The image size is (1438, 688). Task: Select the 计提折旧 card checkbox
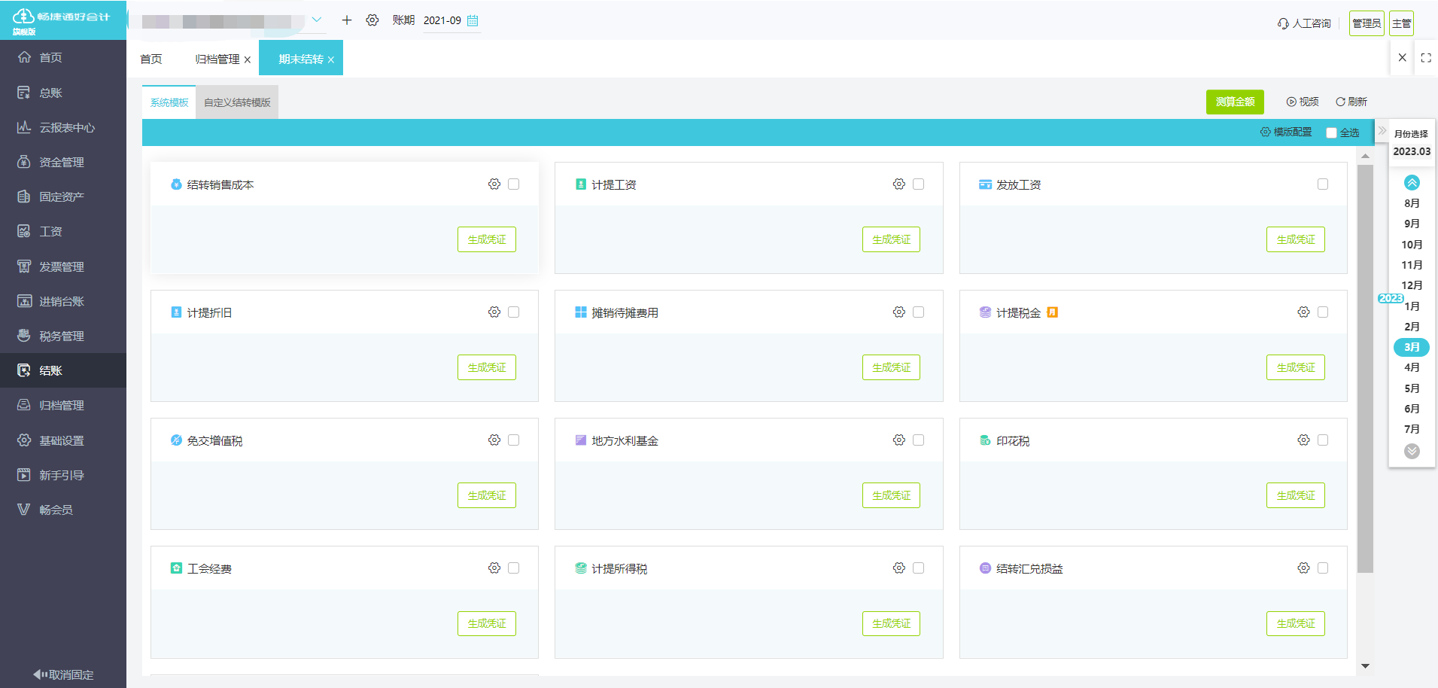pos(514,312)
